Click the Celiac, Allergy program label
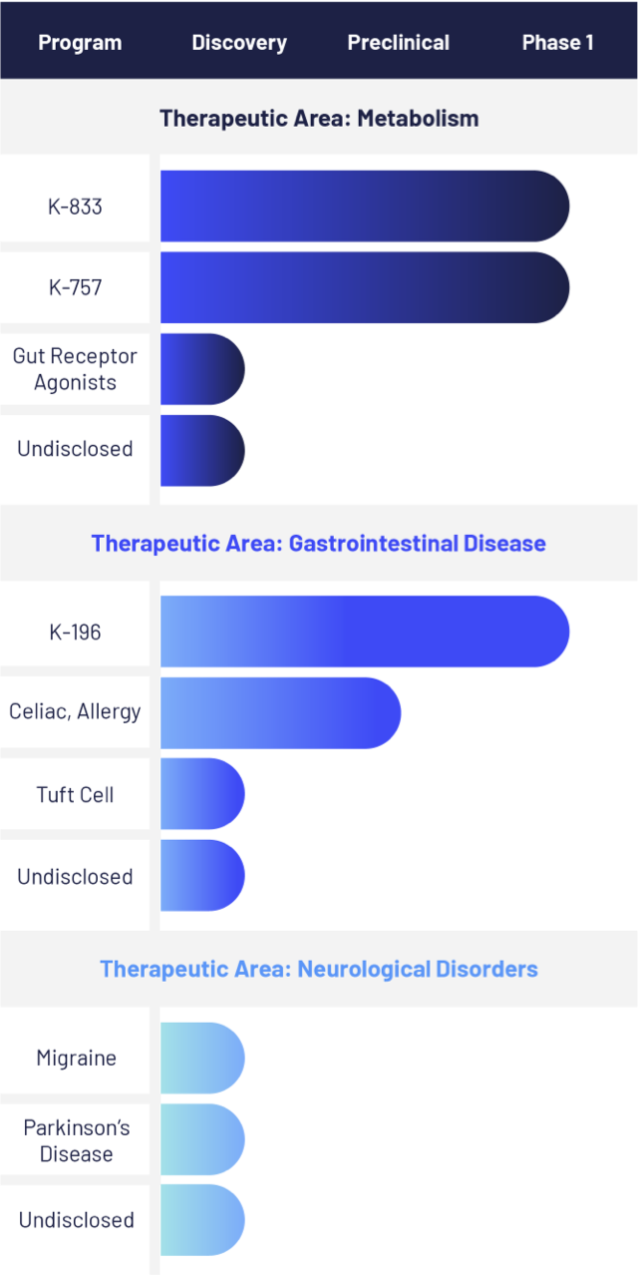This screenshot has height=1275, width=640. pyautogui.click(x=76, y=712)
